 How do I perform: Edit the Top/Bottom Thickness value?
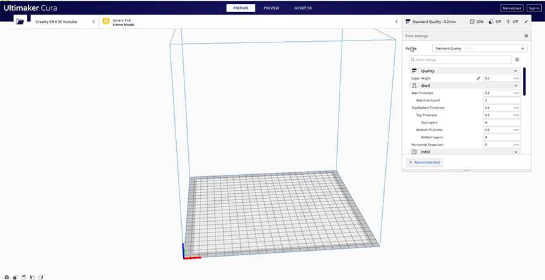502,108
